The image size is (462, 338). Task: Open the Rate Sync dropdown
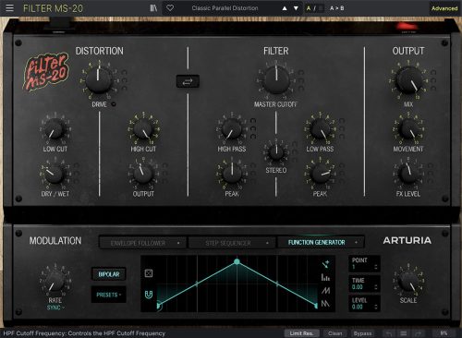point(55,308)
